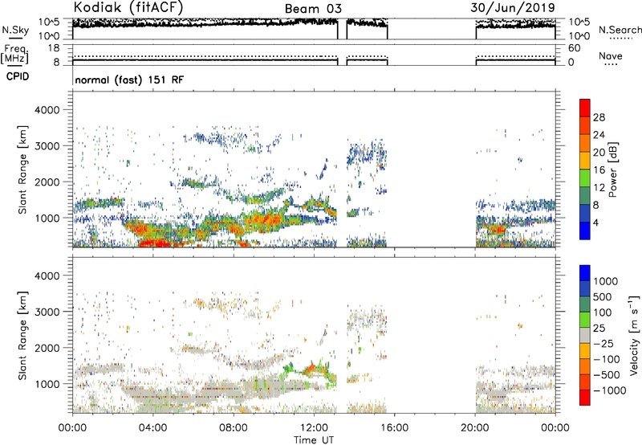
Task: Click the gray segment of velocity colorbar
Action: (x=585, y=335)
